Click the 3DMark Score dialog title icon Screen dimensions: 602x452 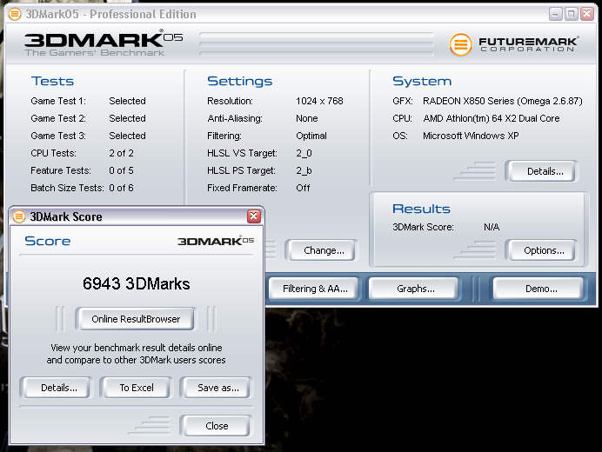19,216
